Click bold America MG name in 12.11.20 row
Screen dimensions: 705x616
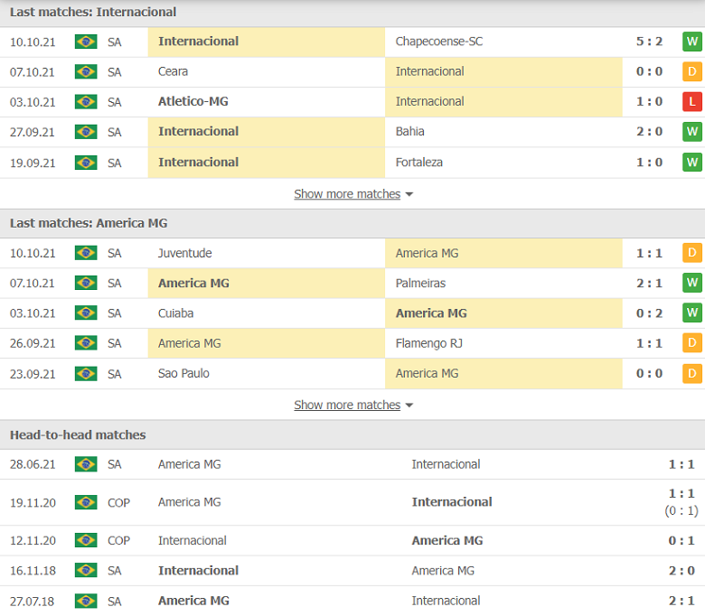pos(447,540)
